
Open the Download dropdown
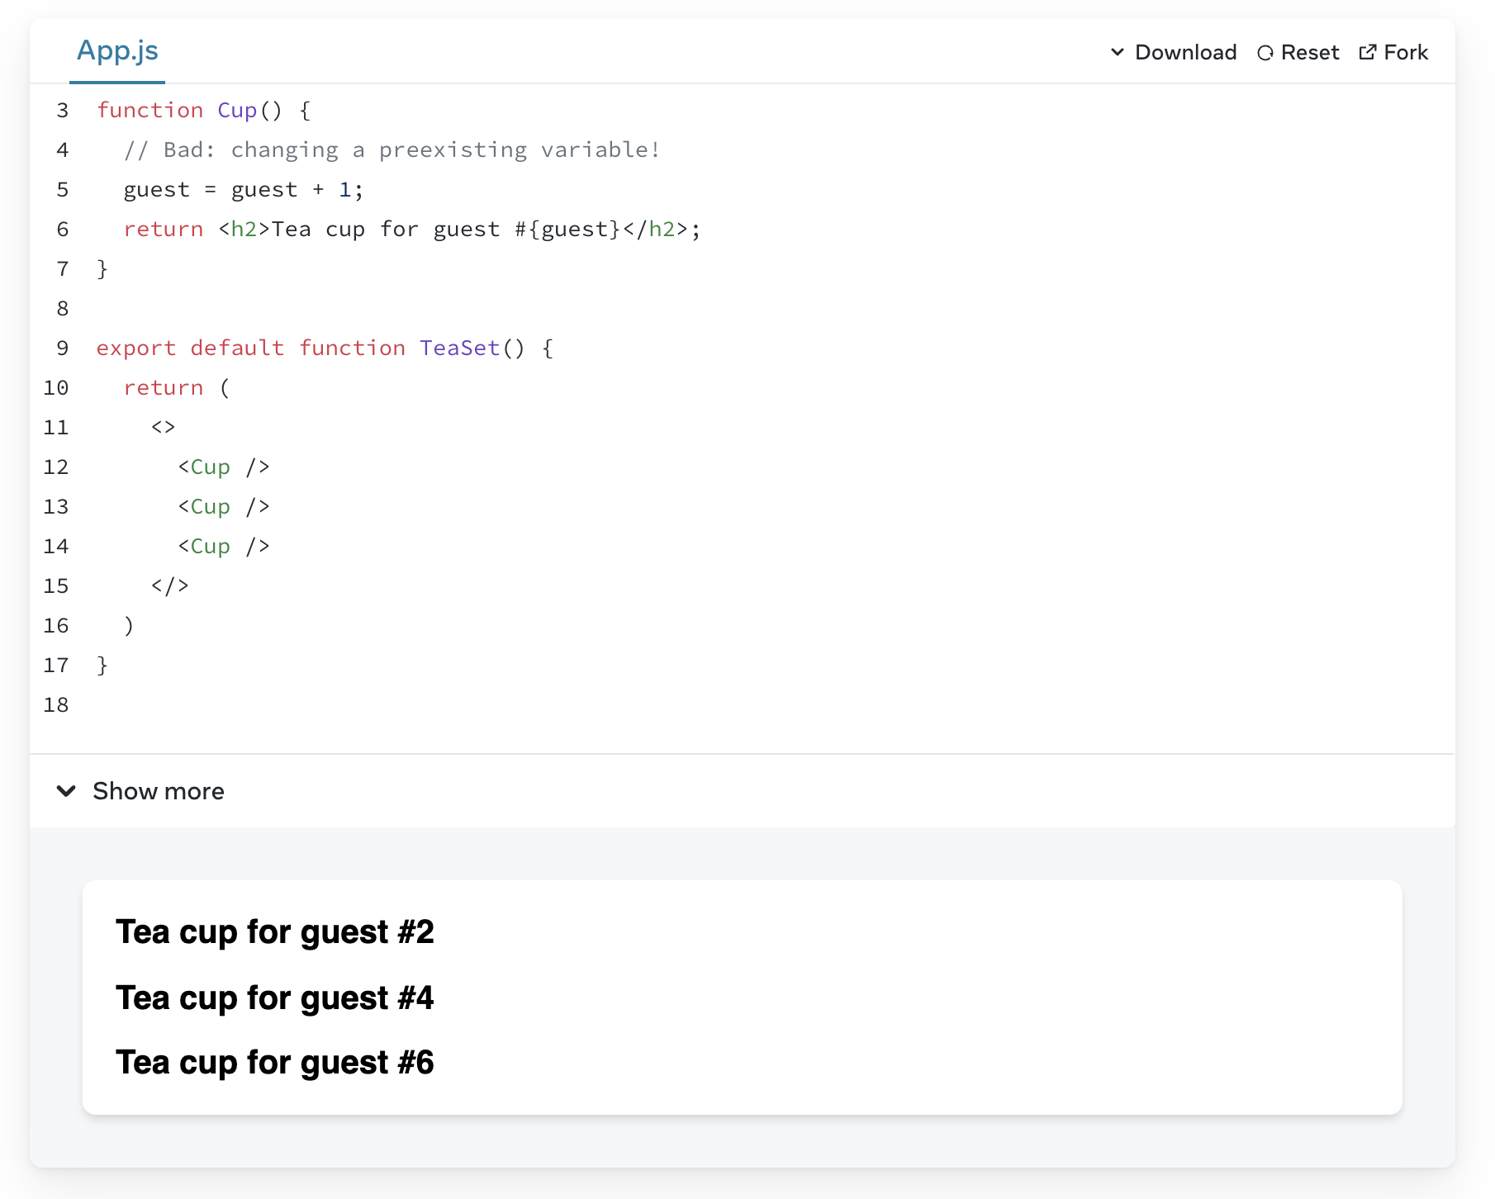click(1174, 52)
